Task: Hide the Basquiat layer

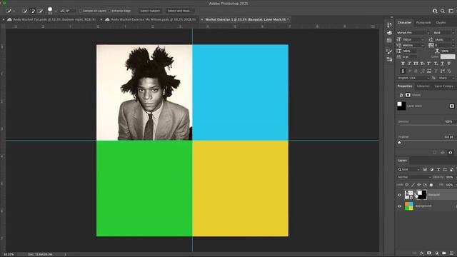Action: [x=400, y=195]
